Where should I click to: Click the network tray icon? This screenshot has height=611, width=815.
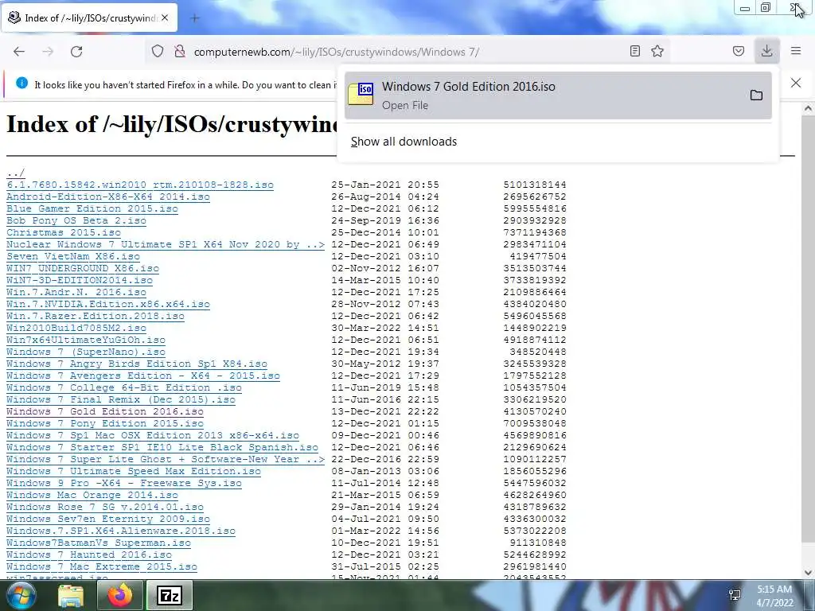pos(735,595)
